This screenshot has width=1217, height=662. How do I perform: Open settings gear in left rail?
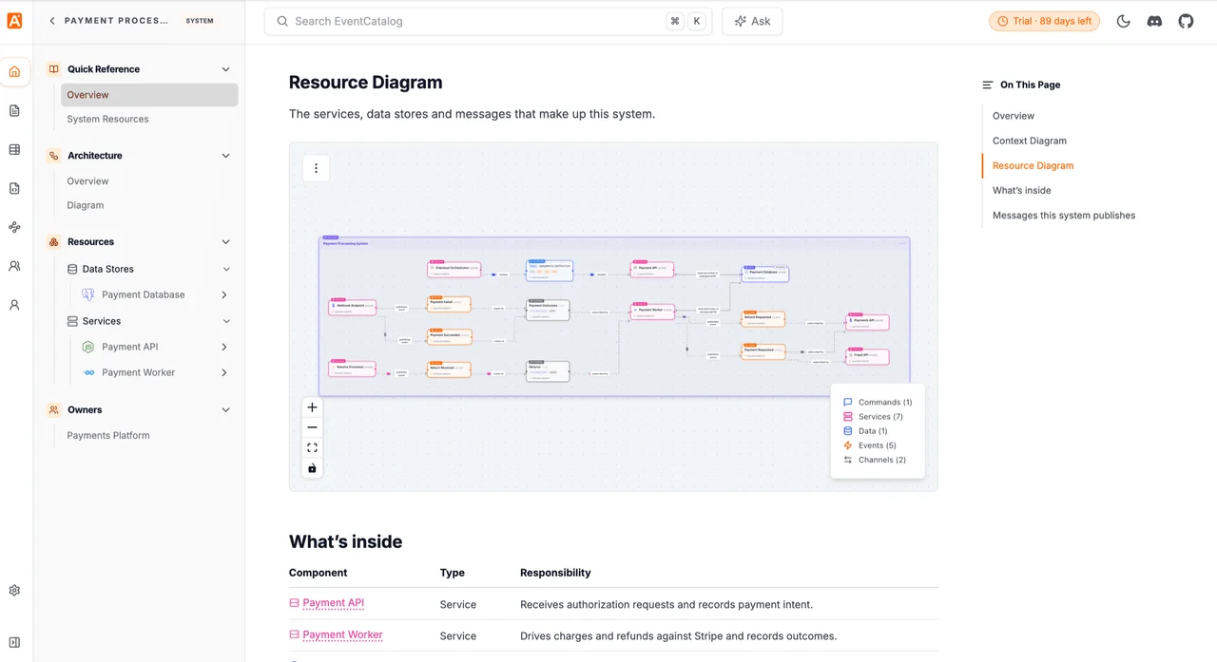[14, 591]
